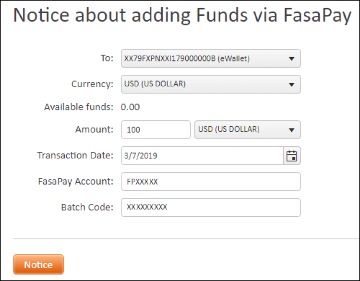Expand the To eWallet dropdown arrow
Screen dimensions: 360x281
291,59
